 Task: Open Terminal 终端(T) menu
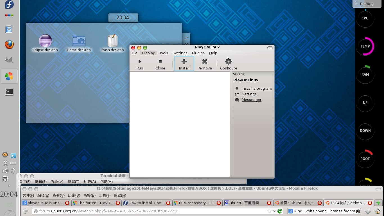coord(73,181)
